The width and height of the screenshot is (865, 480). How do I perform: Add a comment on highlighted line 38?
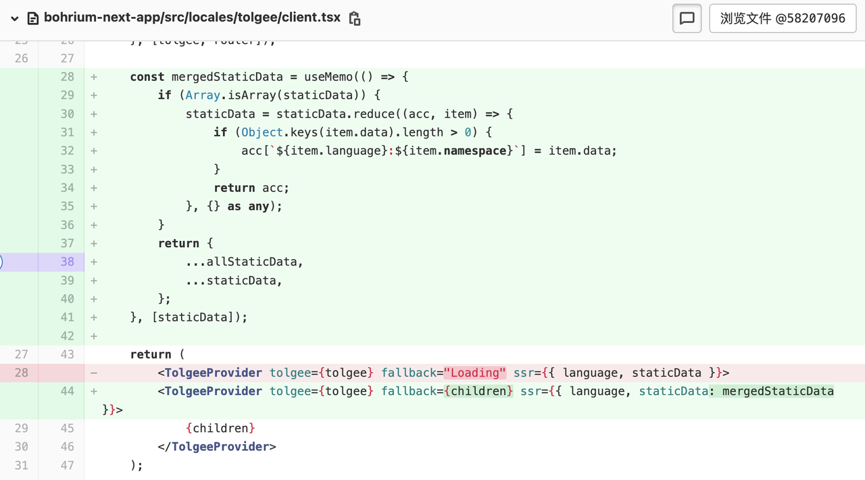2,262
